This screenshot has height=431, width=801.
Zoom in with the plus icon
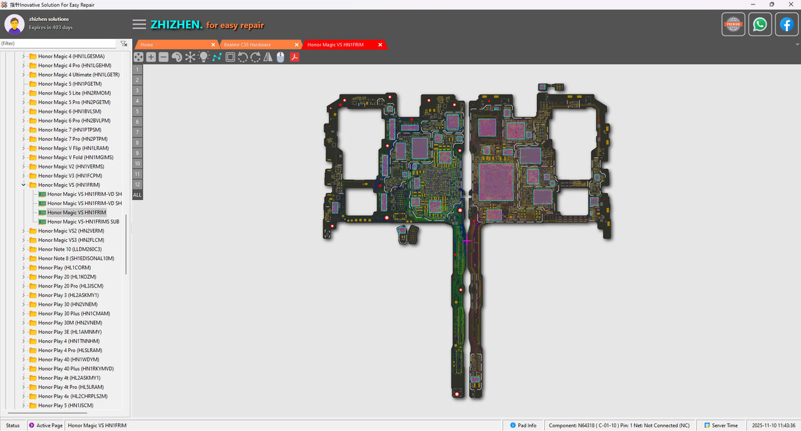(x=151, y=57)
